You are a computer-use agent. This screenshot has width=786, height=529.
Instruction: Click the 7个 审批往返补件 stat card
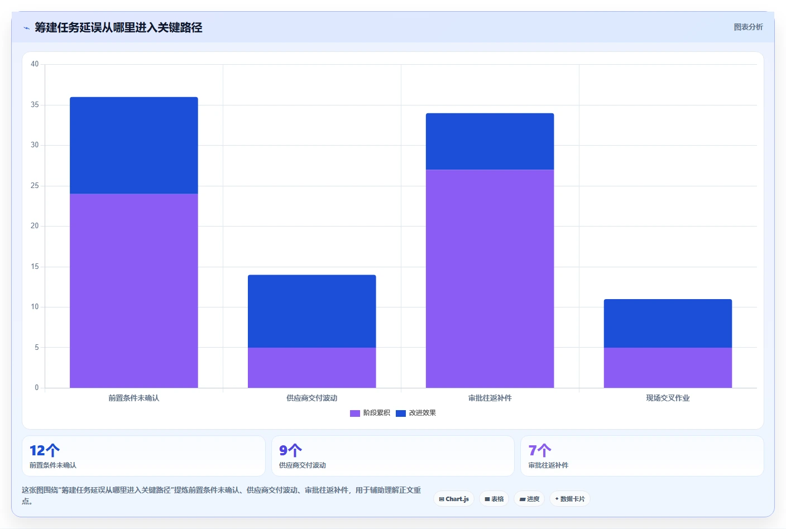coord(642,456)
